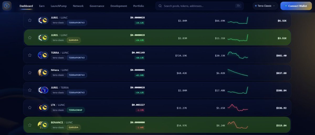Open the Terra Classic network dropdown

pos(265,6)
